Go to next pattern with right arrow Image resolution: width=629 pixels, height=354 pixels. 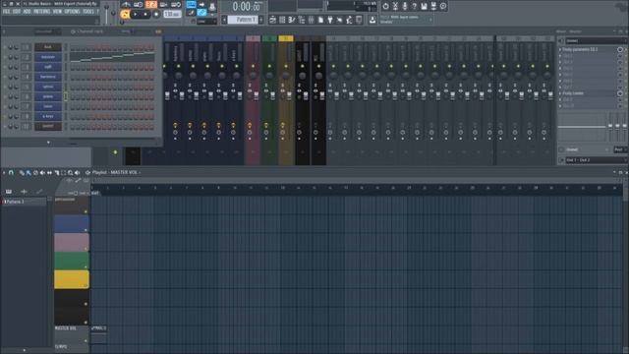pyautogui.click(x=261, y=20)
